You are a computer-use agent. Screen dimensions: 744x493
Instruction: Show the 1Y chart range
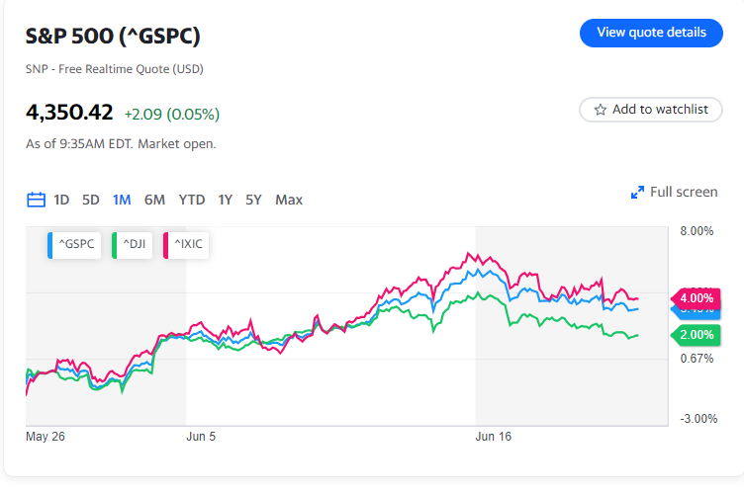click(x=226, y=200)
